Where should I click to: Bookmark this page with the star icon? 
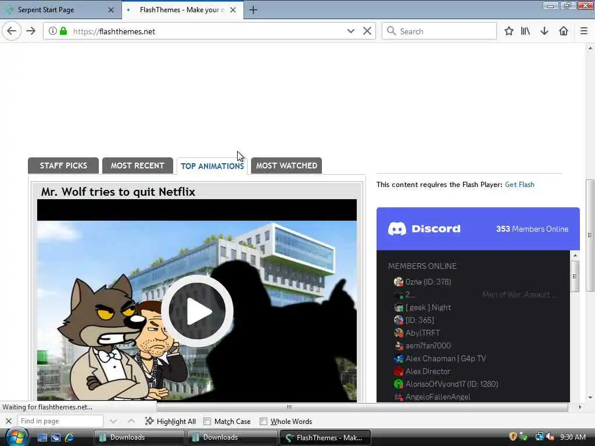tap(509, 31)
